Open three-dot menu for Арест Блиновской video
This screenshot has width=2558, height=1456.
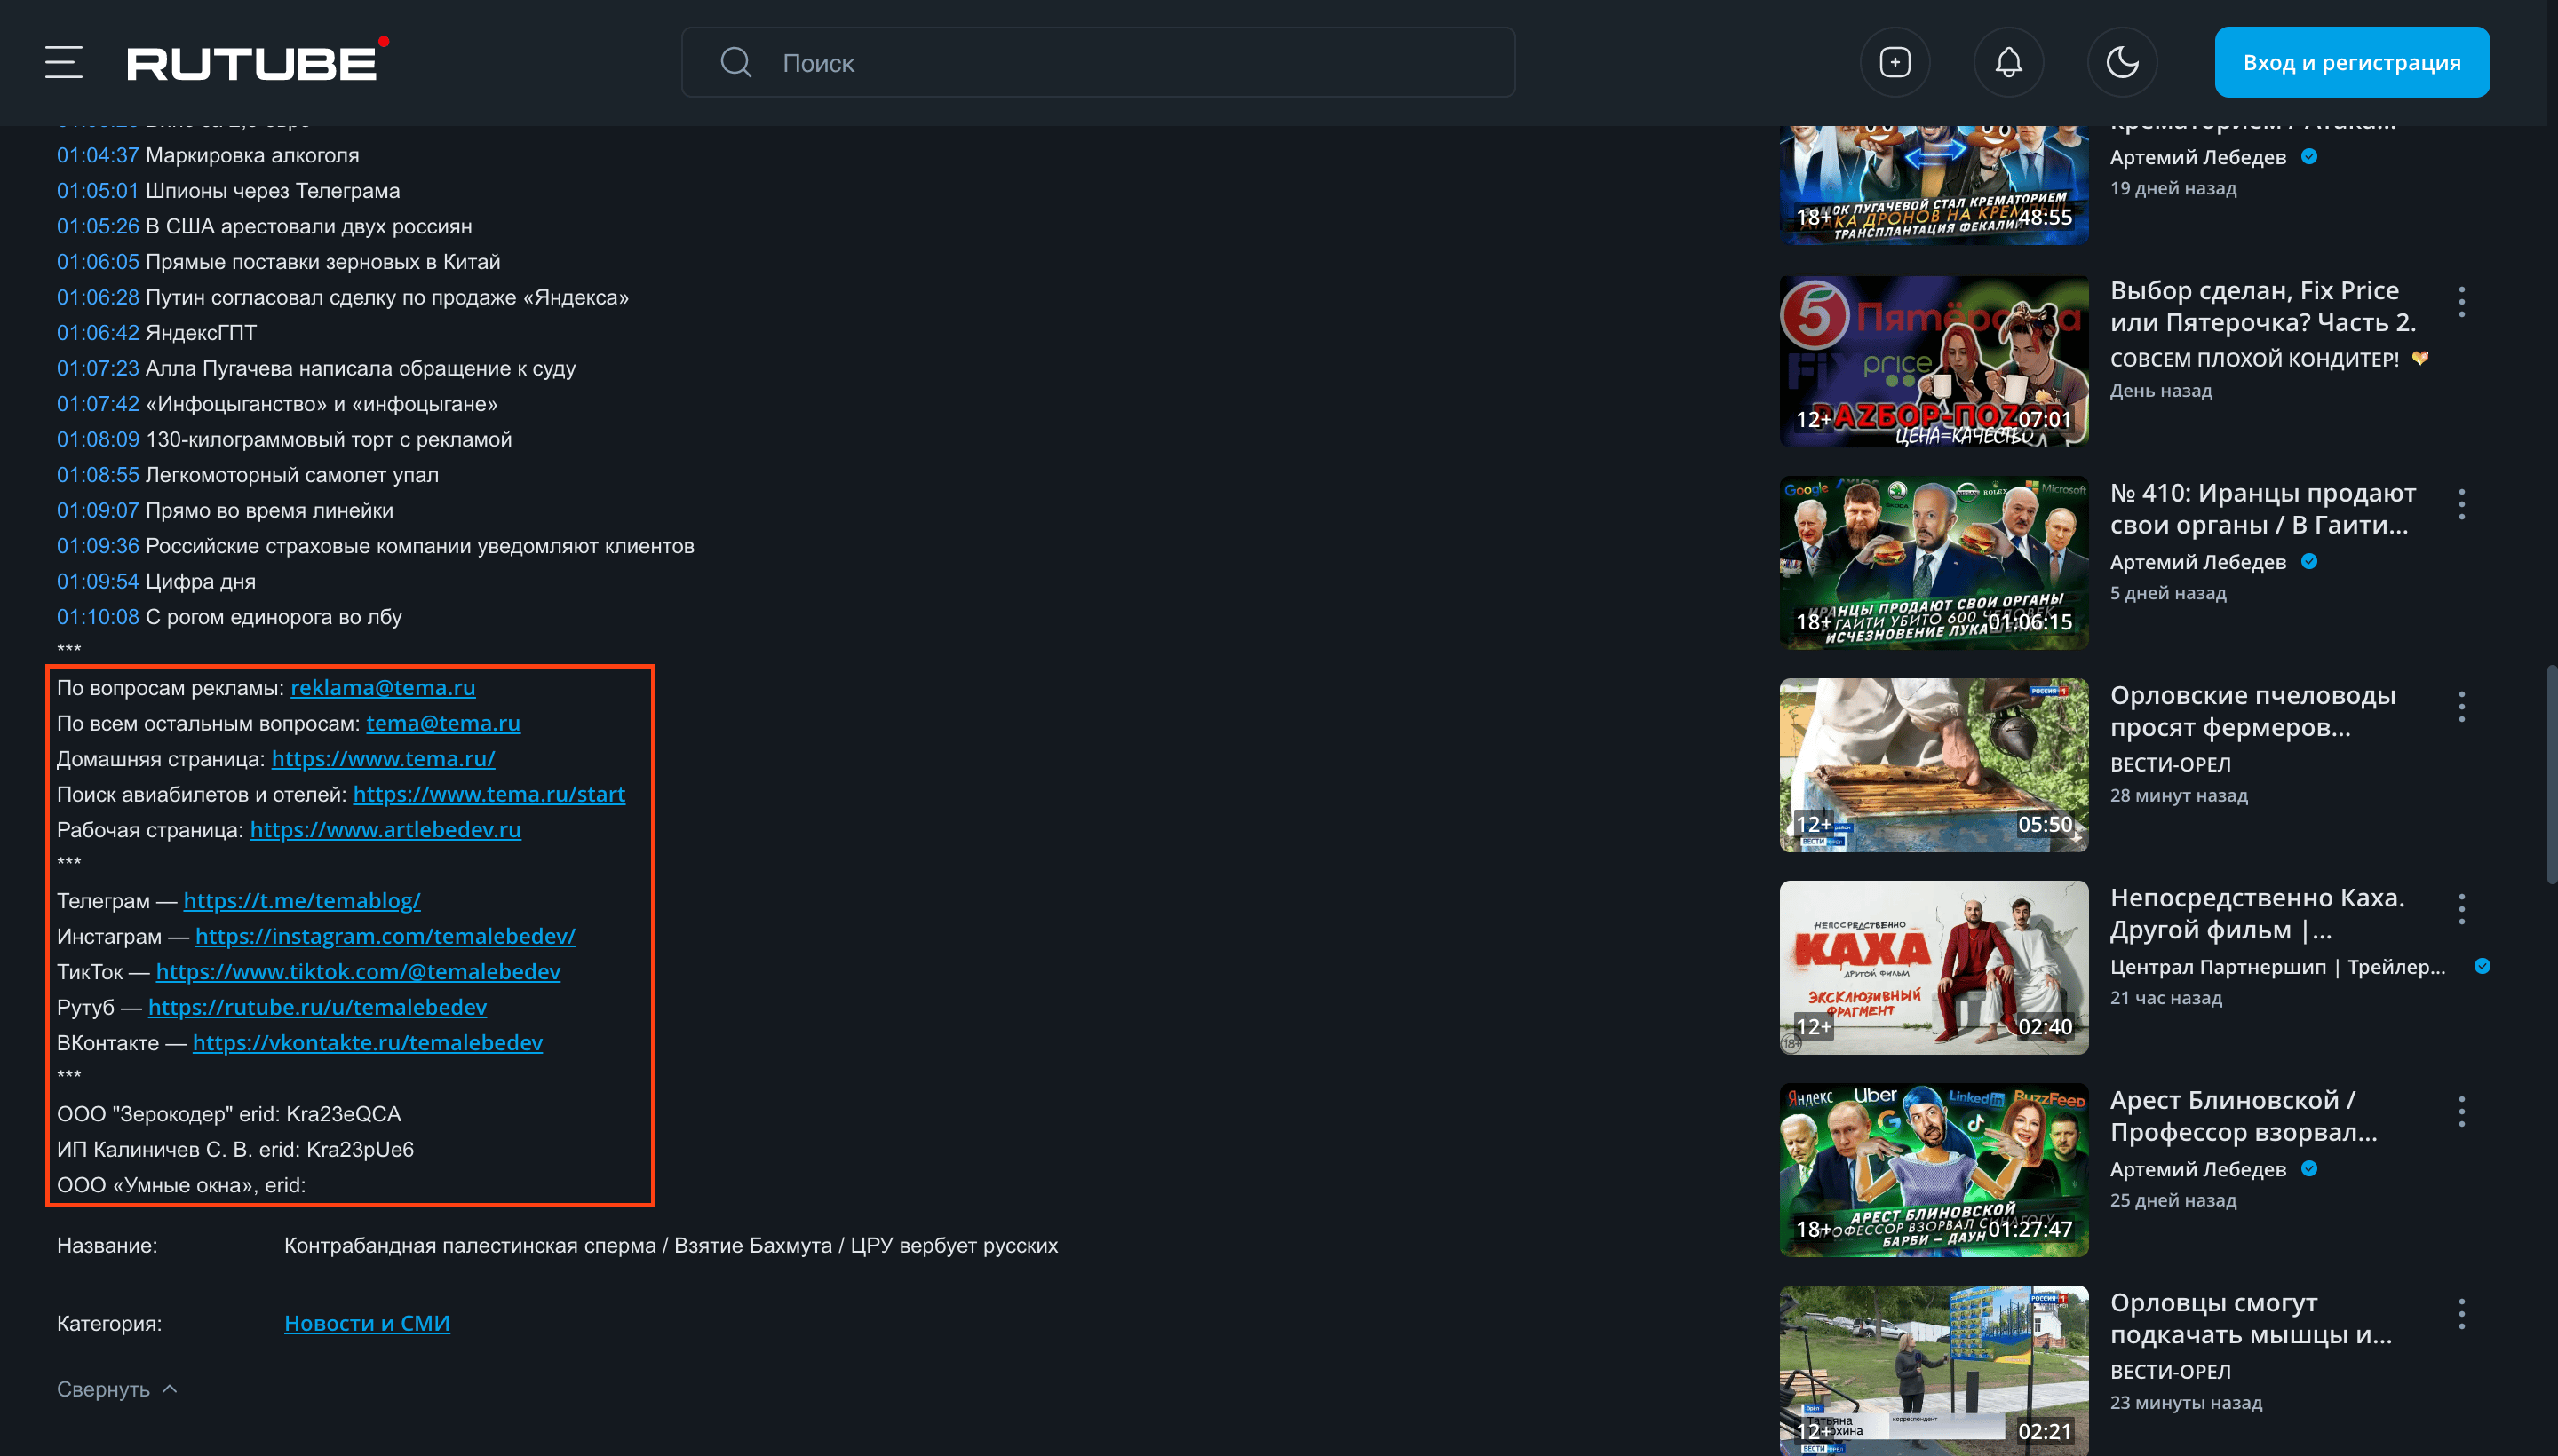[2461, 1111]
